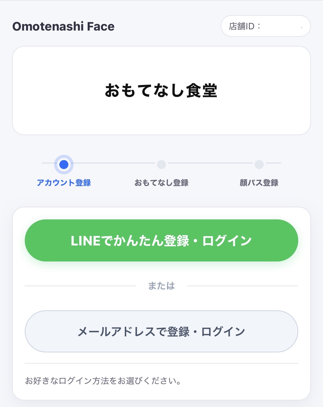Select the アカウント登録 step label
The height and width of the screenshot is (407, 323).
pyautogui.click(x=64, y=183)
